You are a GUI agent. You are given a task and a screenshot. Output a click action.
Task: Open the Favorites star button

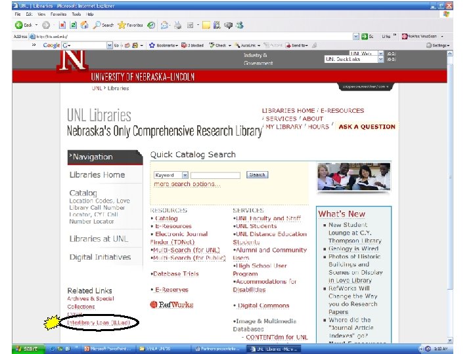(130, 25)
